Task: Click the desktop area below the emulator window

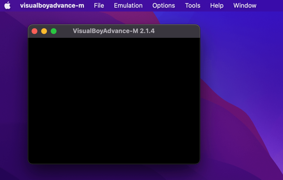Action: (113, 173)
